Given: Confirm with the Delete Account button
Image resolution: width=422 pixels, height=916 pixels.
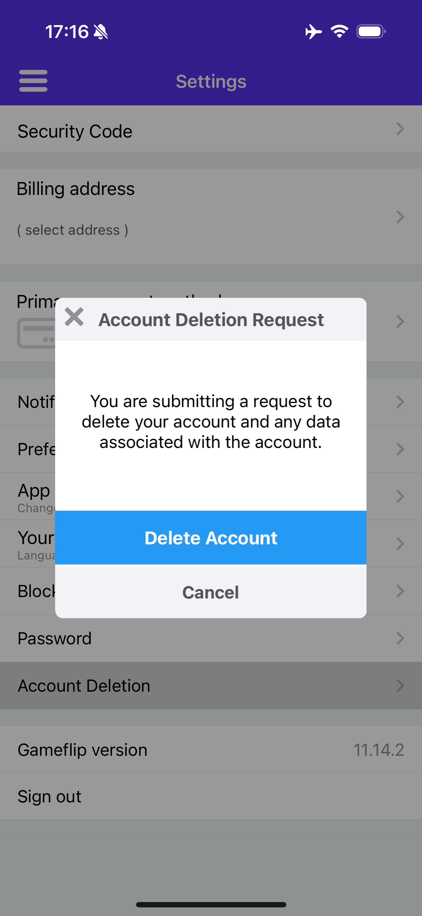Looking at the screenshot, I should pos(211,538).
